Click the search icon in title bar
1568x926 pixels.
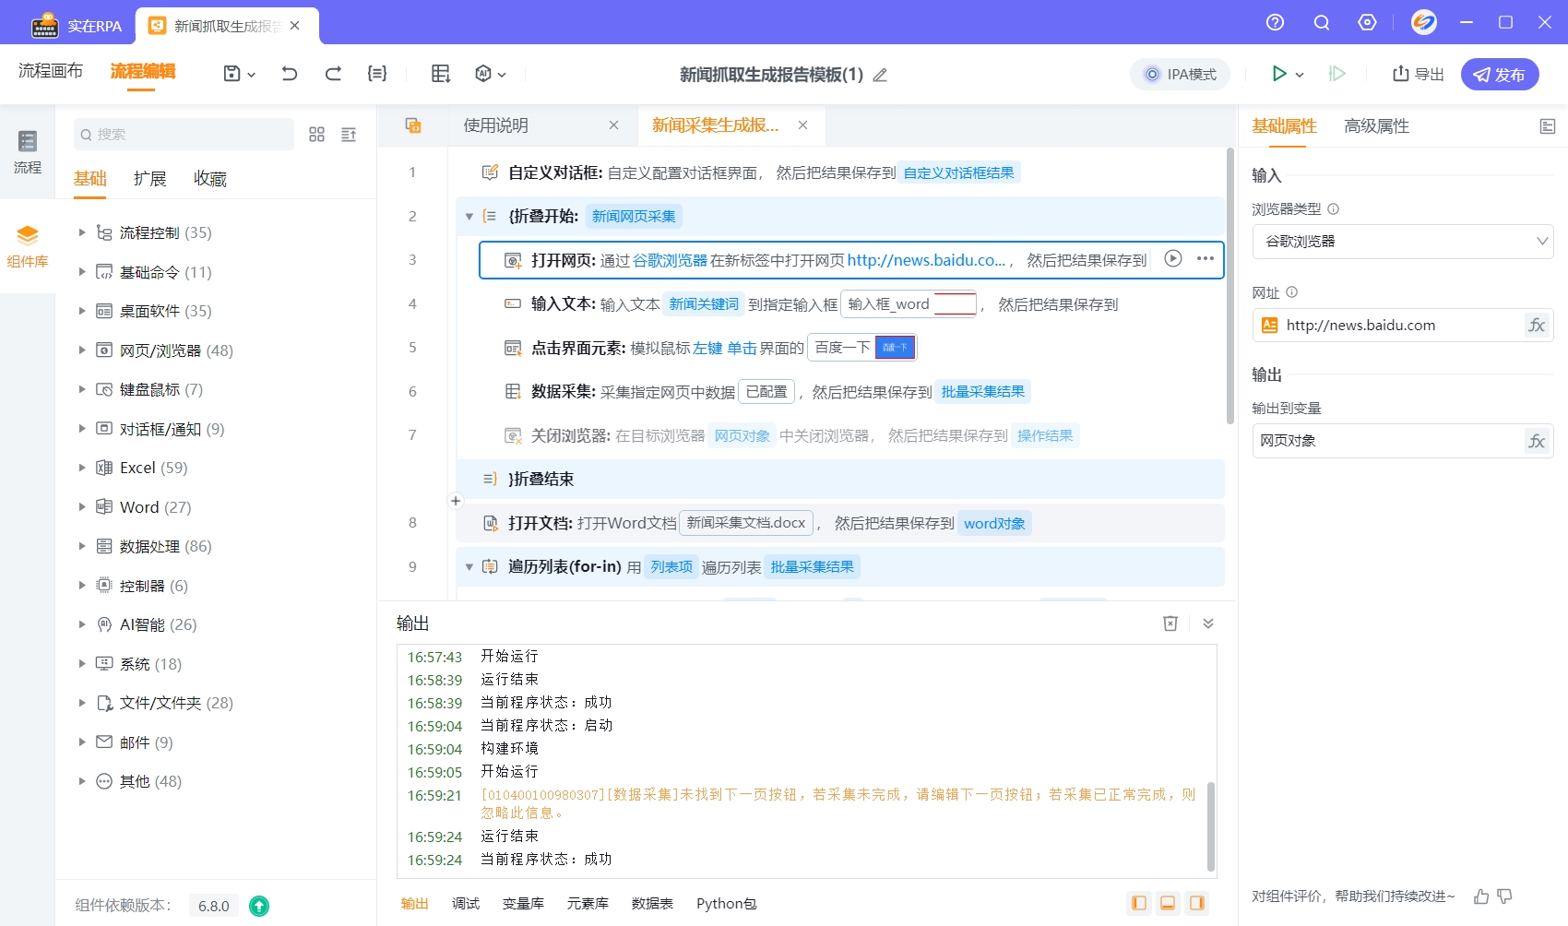[x=1322, y=22]
